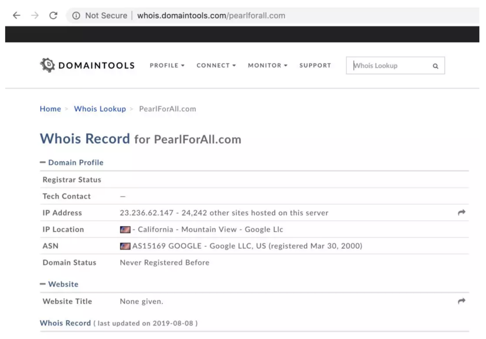Click the Not Secure info icon
This screenshot has height=339, width=486.
tap(76, 16)
